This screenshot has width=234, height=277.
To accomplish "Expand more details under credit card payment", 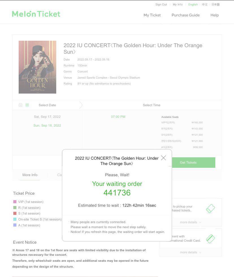I will click(190, 252).
